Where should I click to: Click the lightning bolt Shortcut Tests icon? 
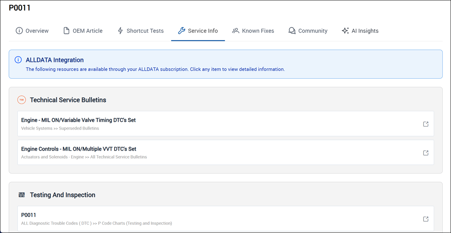point(120,31)
